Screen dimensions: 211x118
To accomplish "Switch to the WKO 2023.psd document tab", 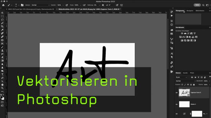I will point(31,9).
